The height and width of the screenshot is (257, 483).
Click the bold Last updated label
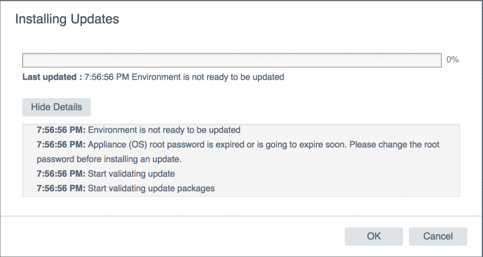52,77
